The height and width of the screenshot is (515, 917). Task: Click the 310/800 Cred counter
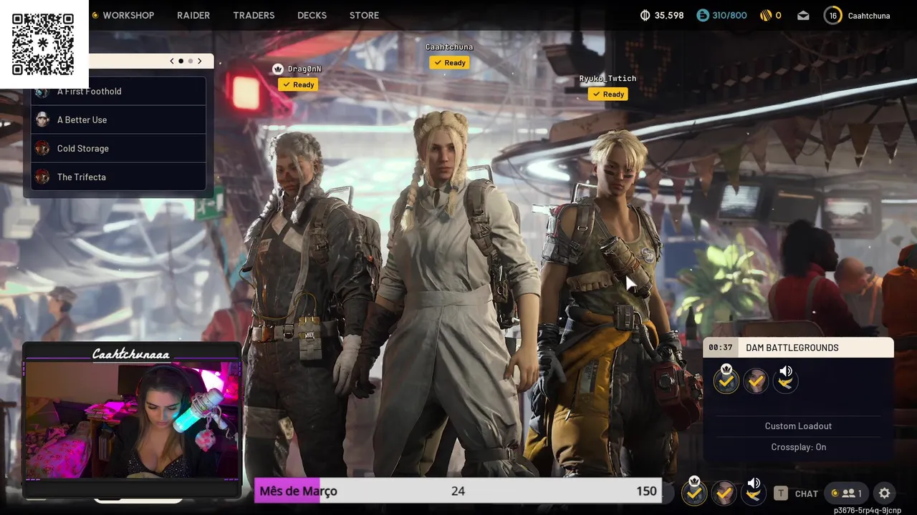(729, 15)
